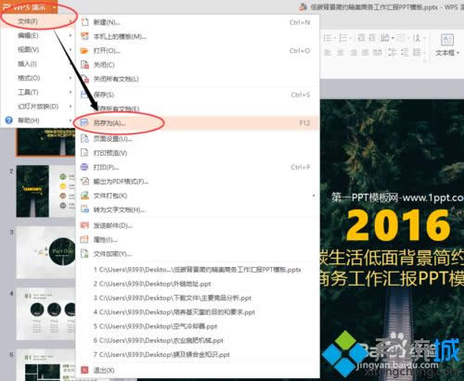The width and height of the screenshot is (464, 381).
Task: Select slide 5 thumbnail
Action: pyautogui.click(x=45, y=364)
